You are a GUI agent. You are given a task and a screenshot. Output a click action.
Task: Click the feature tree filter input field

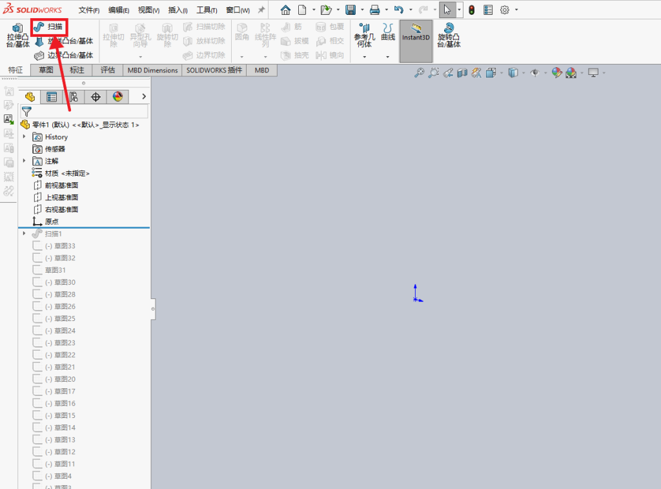point(85,111)
